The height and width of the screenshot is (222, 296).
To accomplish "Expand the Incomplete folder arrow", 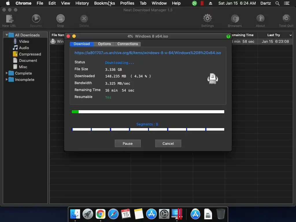I will (x=7, y=79).
